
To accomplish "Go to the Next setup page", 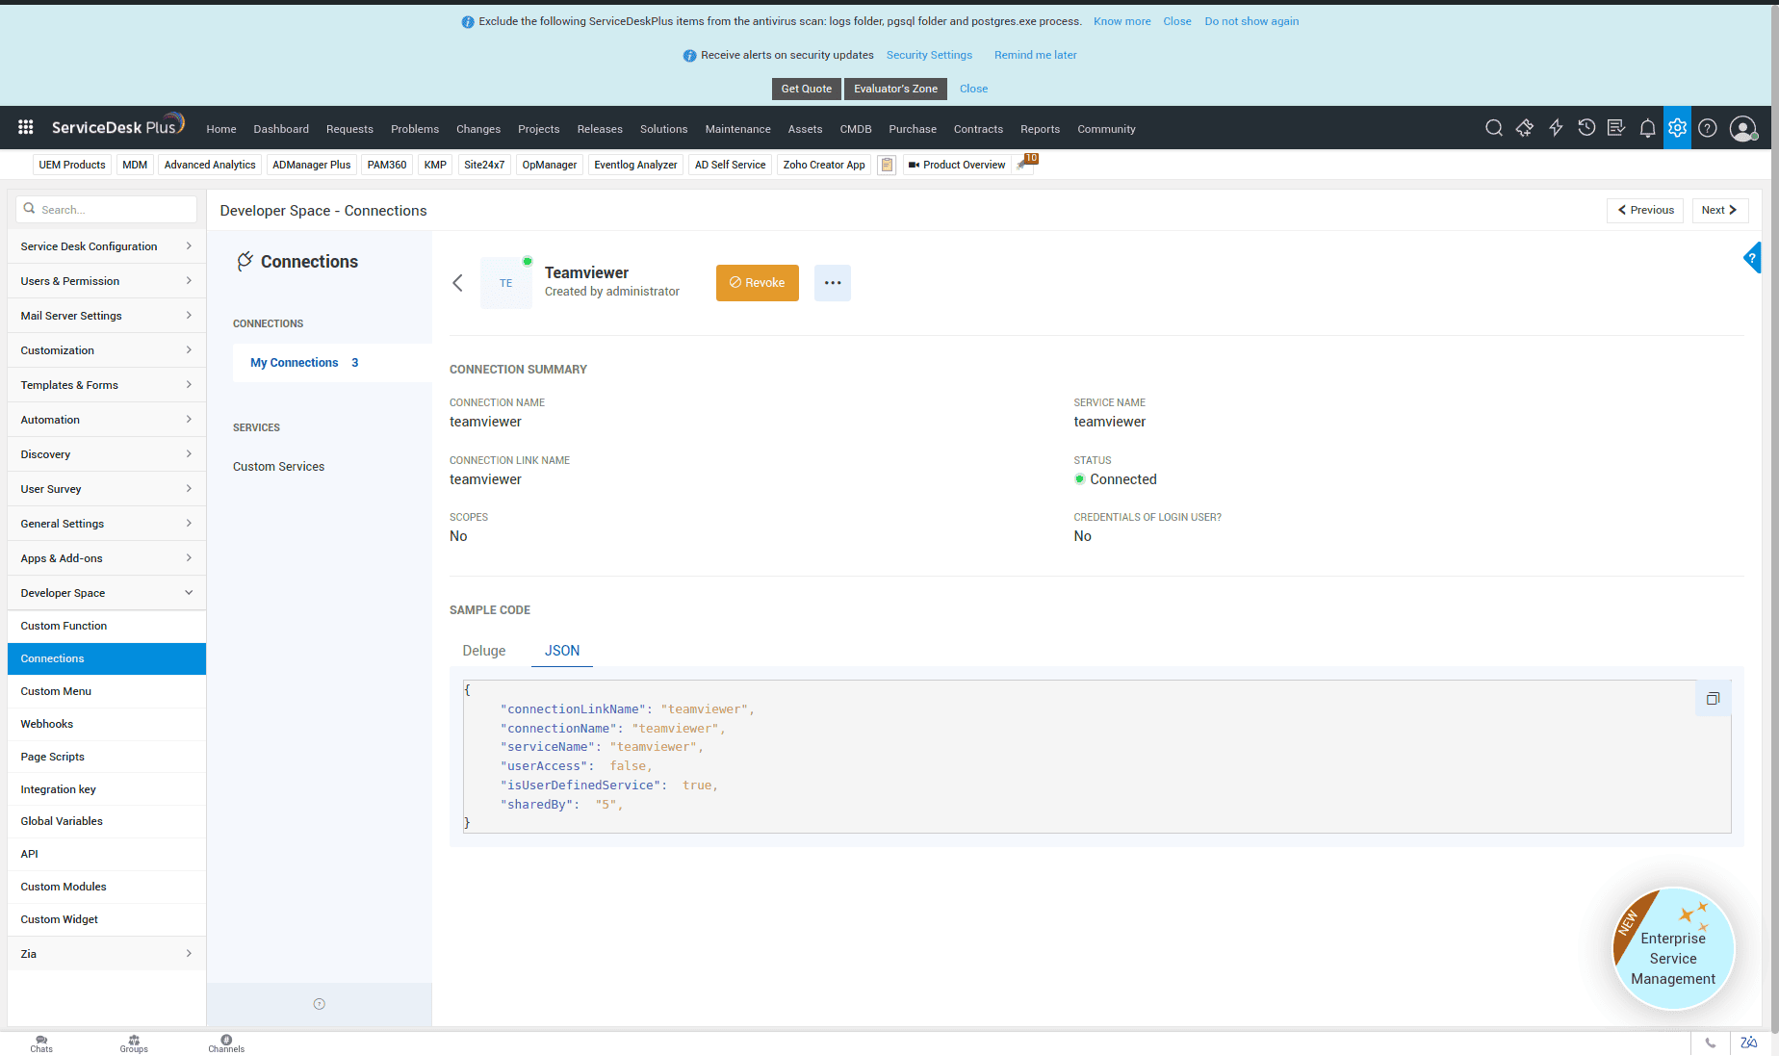I will tap(1718, 210).
